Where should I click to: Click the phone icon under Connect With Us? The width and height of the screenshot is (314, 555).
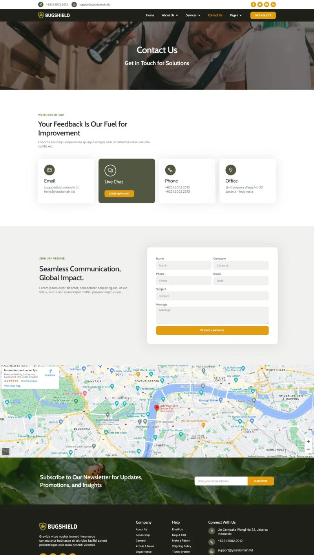click(x=212, y=542)
